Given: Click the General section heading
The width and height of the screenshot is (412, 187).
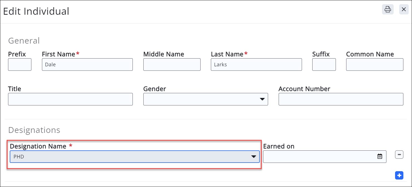Looking at the screenshot, I should (24, 41).
